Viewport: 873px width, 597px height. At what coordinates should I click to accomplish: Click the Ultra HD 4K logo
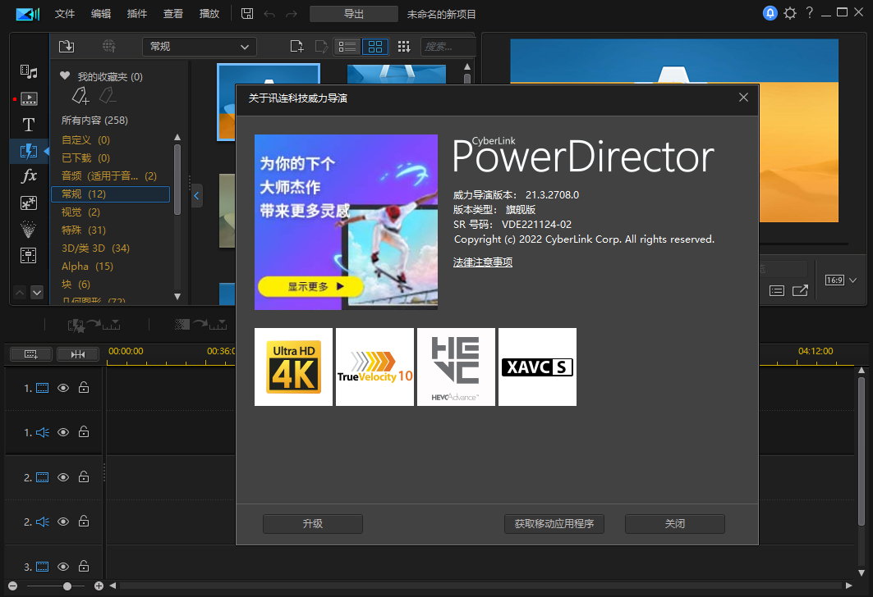coord(293,367)
